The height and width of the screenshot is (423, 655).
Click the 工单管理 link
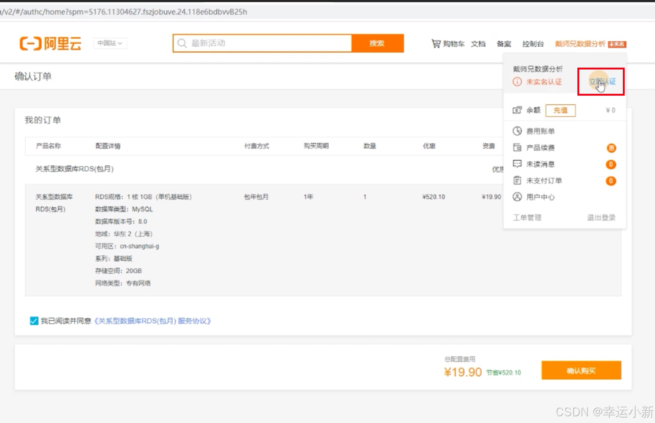coord(527,218)
